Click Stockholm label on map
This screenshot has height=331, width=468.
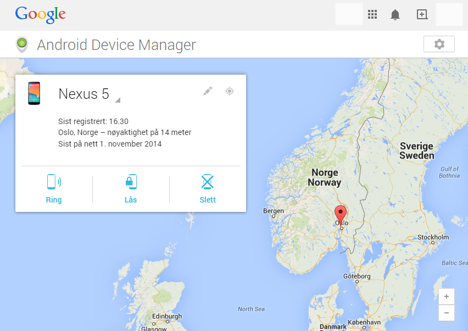point(433,237)
